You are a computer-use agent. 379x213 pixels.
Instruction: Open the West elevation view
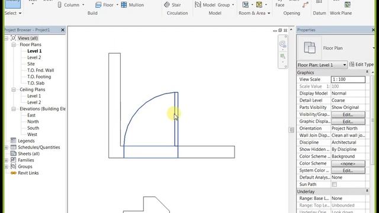coord(32,134)
